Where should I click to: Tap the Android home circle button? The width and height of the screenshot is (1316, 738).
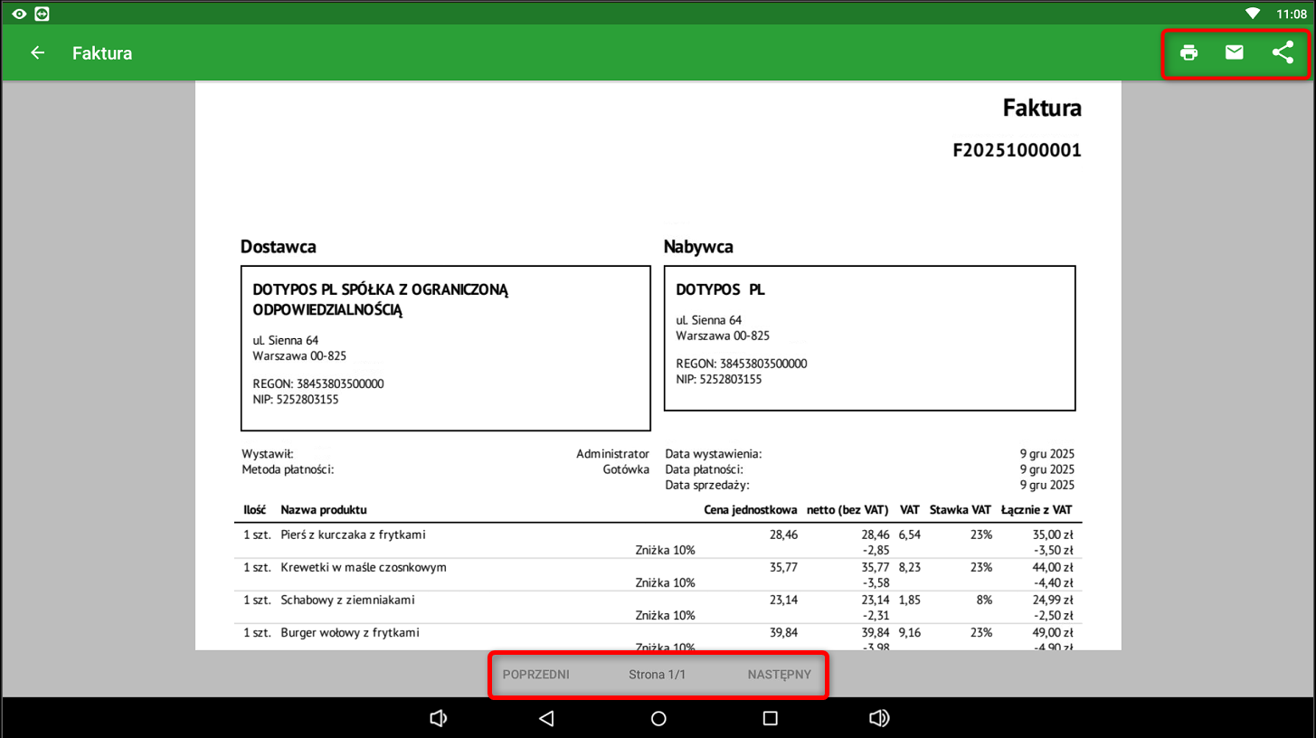(x=658, y=718)
